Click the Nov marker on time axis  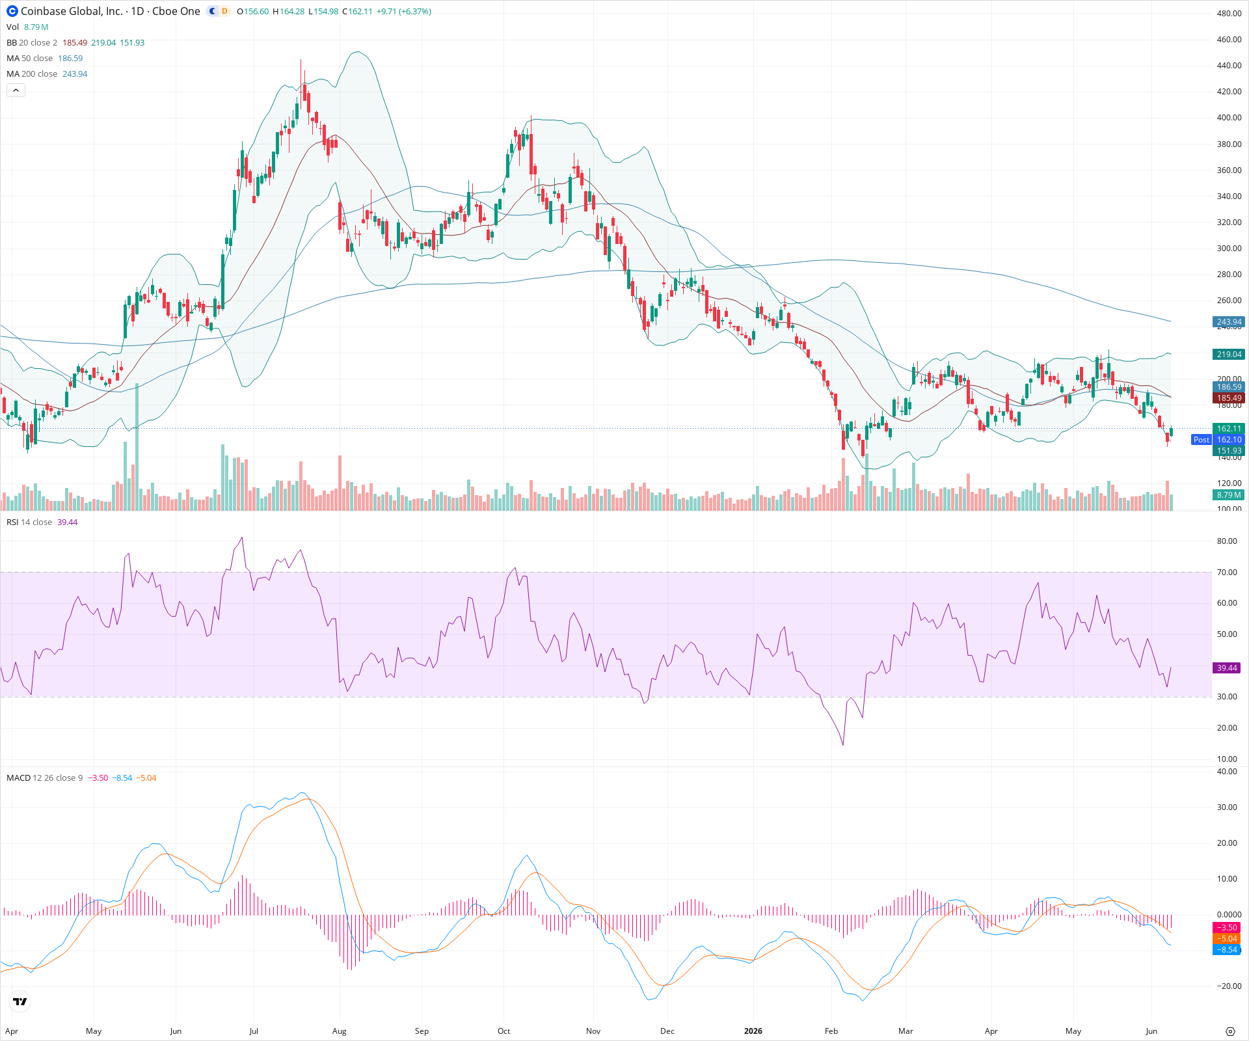pos(593,1031)
